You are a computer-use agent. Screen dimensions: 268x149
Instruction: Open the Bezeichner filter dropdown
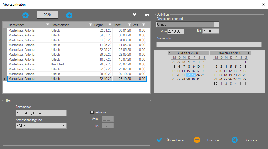(x=64, y=113)
